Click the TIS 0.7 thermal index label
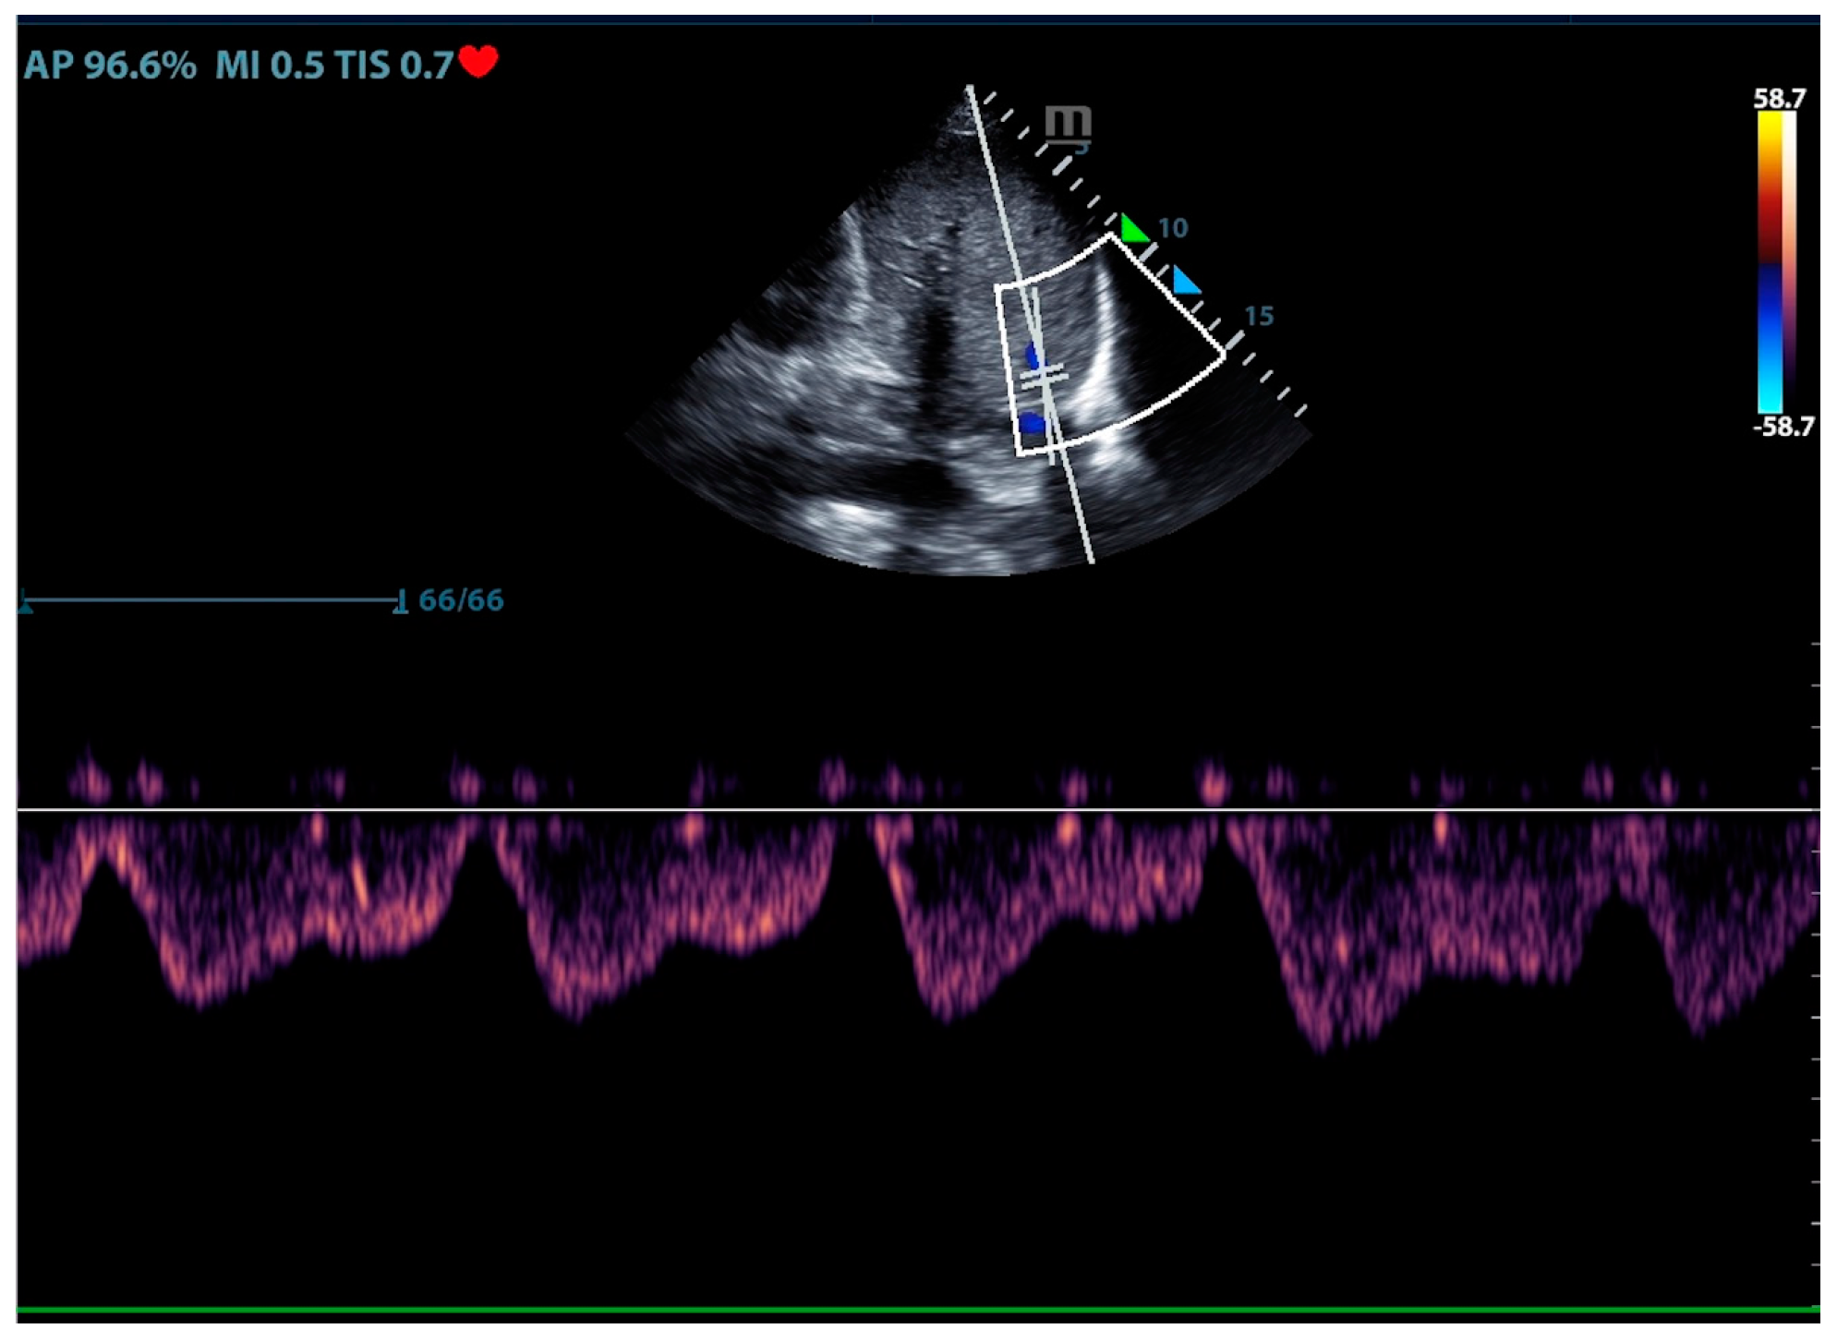The height and width of the screenshot is (1341, 1837). 393,66
